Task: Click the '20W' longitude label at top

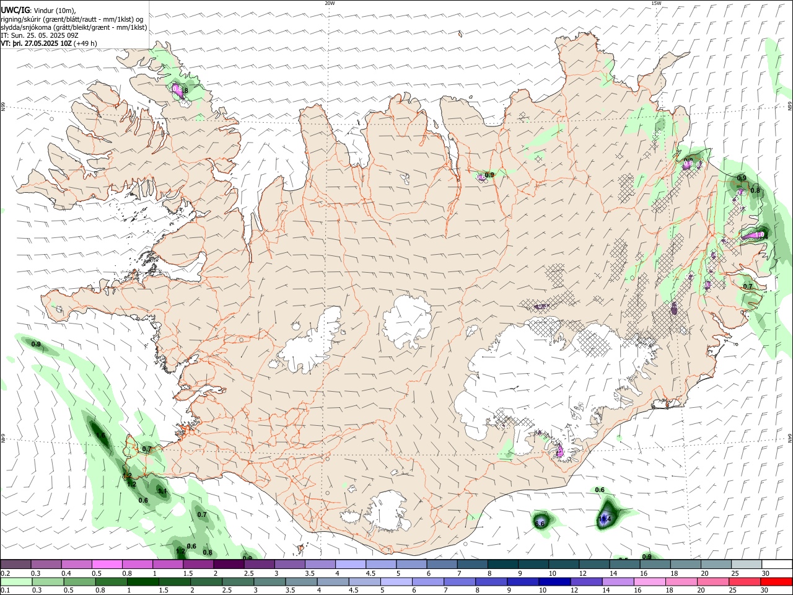Action: tap(330, 3)
